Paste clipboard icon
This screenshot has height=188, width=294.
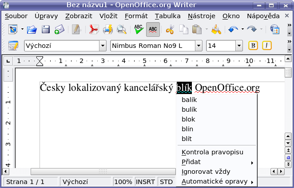197,29
